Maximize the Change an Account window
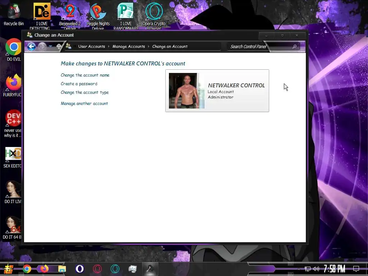 point(282,36)
